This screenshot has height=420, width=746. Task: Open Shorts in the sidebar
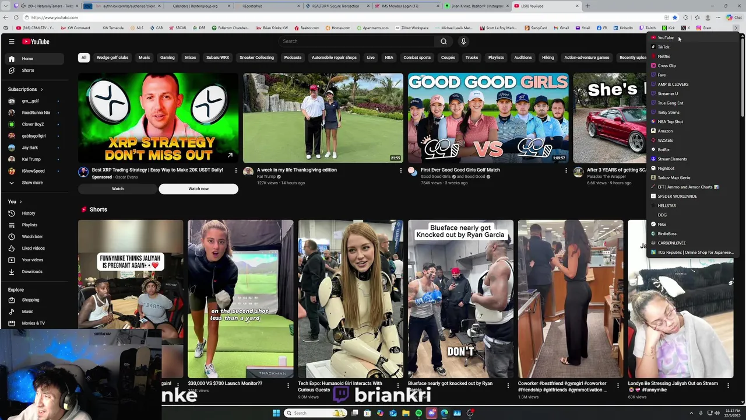(x=35, y=71)
